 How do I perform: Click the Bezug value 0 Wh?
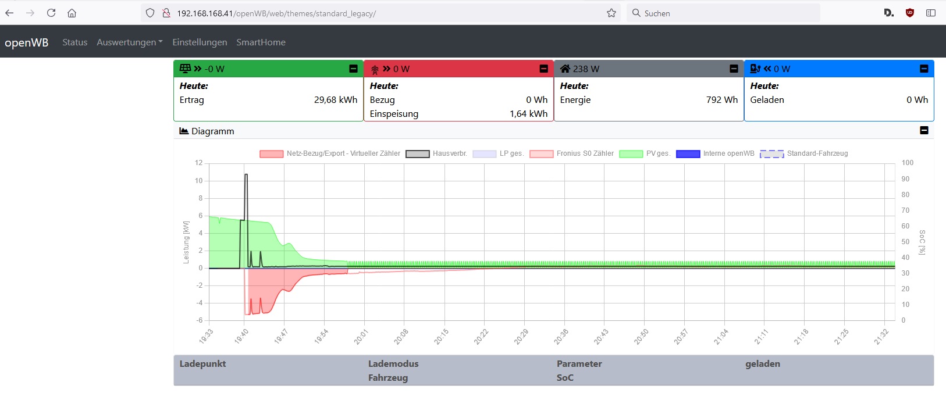pos(537,100)
